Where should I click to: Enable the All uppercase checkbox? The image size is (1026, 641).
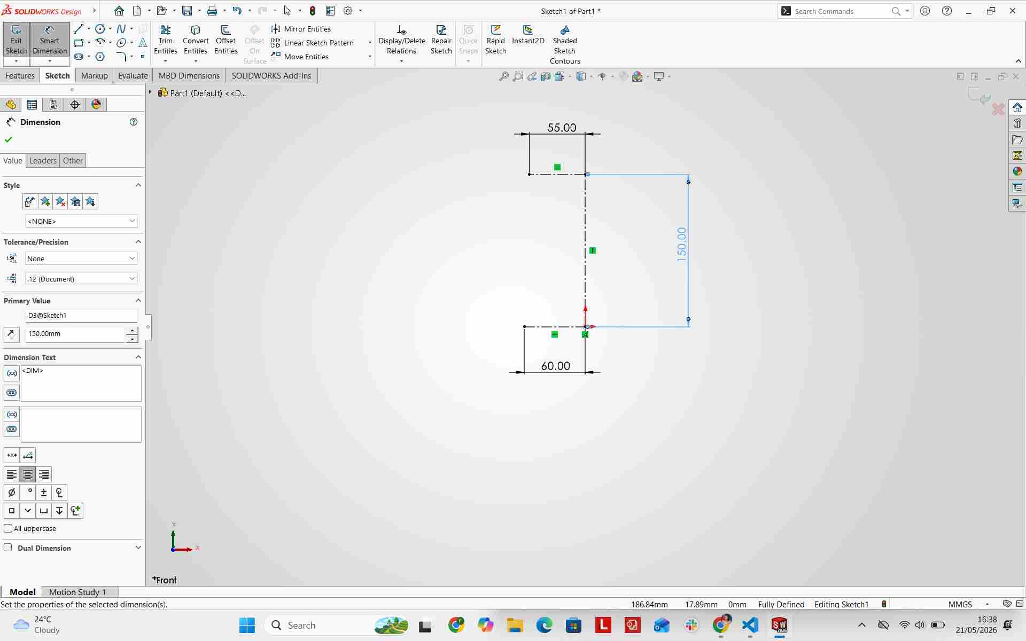tap(8, 528)
